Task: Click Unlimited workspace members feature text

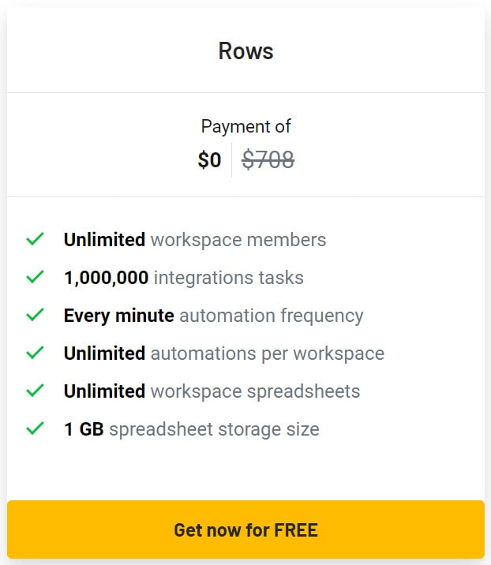Action: pos(195,240)
